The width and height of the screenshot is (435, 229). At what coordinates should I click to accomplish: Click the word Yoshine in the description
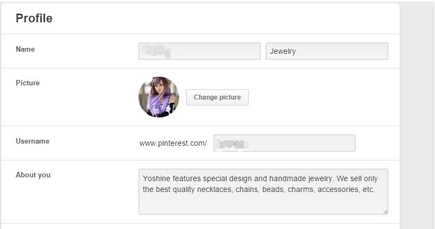[x=156, y=178]
